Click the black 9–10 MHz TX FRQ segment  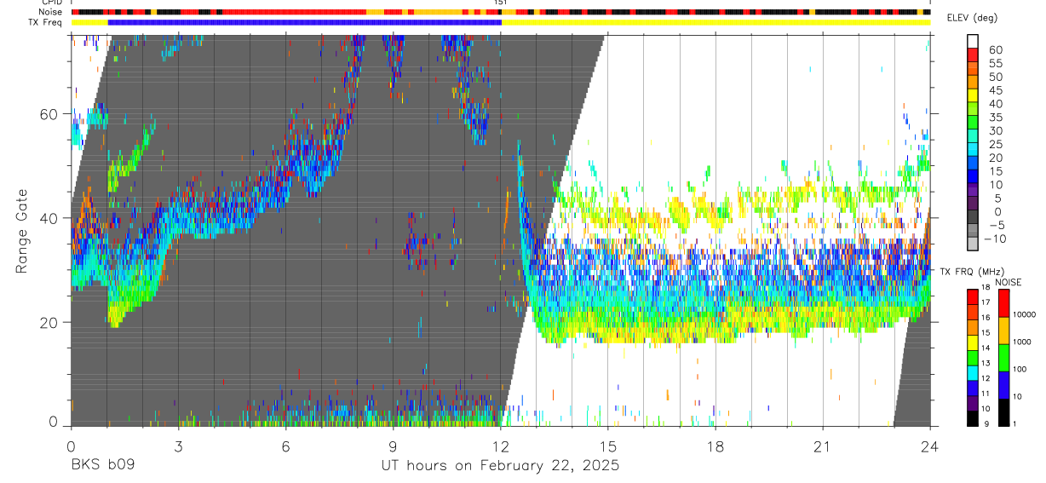(973, 418)
